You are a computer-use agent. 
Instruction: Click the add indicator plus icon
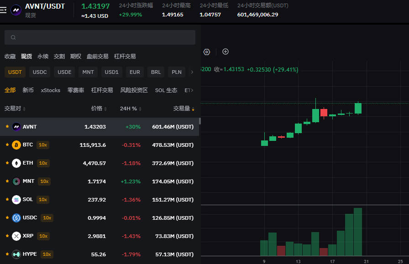[225, 52]
